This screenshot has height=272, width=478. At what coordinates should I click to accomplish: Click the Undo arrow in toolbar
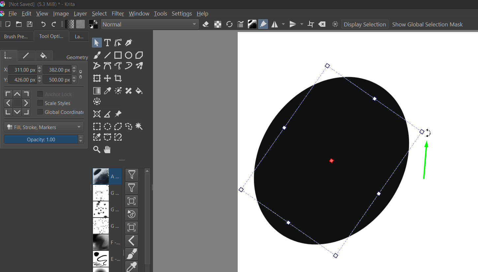coord(43,24)
